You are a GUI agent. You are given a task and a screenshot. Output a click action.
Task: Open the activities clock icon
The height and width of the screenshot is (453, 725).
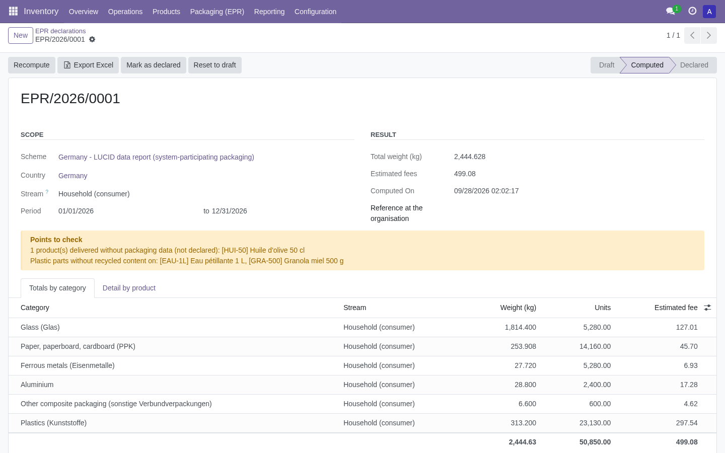click(x=692, y=11)
